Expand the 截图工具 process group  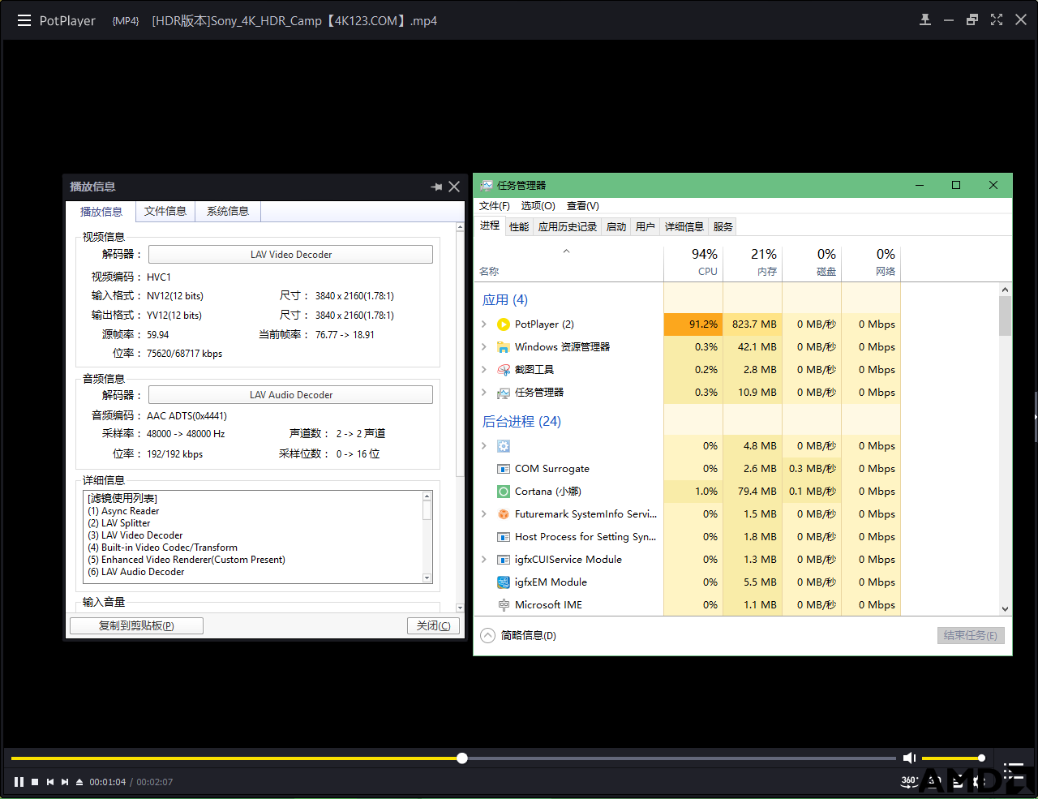point(484,370)
